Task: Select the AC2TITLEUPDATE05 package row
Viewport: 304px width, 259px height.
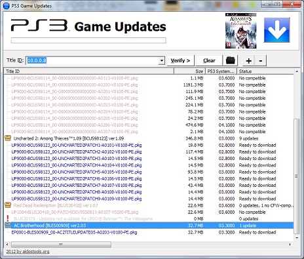Action: click(149, 232)
